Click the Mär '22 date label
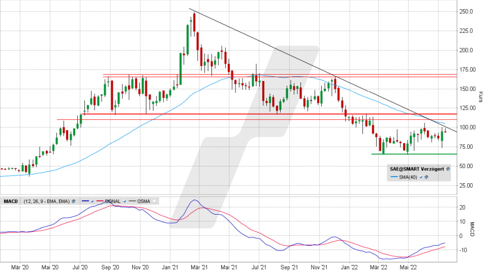The height and width of the screenshot is (274, 488). pos(378,267)
